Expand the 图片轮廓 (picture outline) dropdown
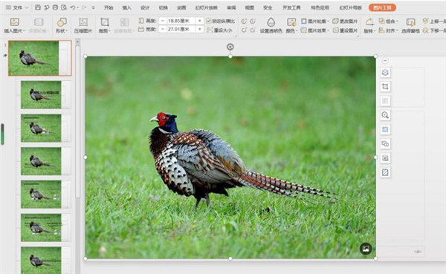This screenshot has height=274, width=446. coord(315,21)
